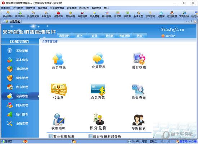Click the date 2019年12月3日 in status bar
198x144 pixels.
(x=139, y=141)
